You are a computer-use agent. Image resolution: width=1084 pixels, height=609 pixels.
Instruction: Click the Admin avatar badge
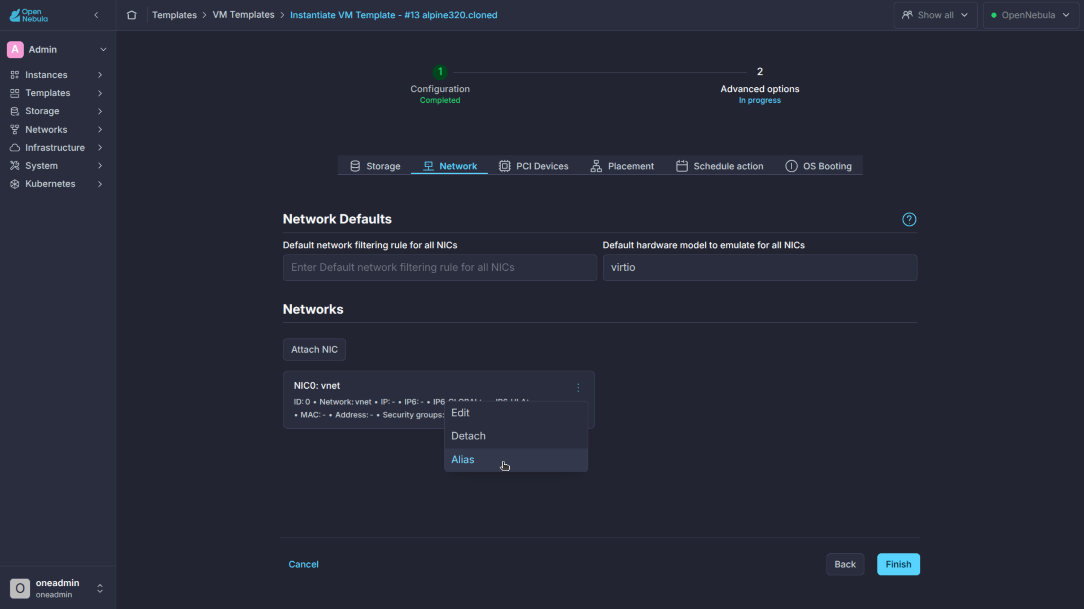coord(15,50)
